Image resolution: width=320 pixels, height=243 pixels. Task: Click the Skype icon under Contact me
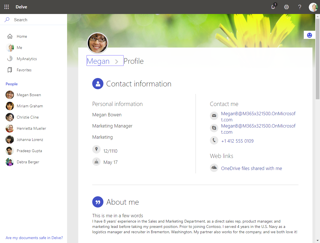pyautogui.click(x=214, y=128)
